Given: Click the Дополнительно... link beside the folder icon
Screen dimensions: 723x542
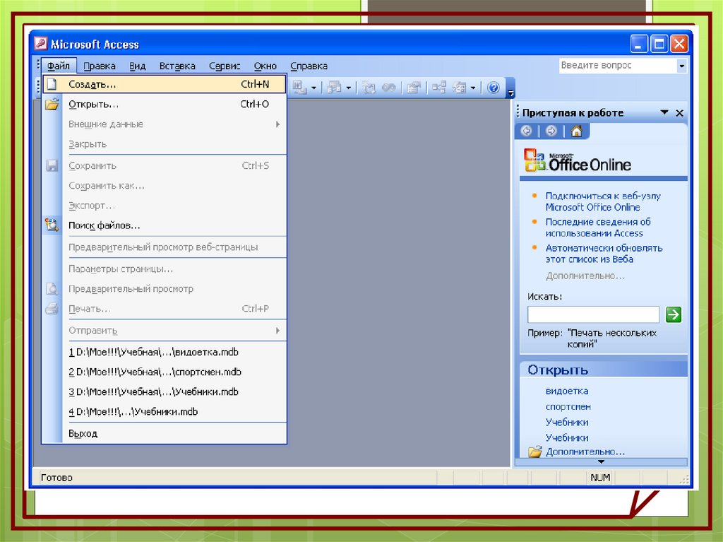Looking at the screenshot, I should [x=585, y=452].
